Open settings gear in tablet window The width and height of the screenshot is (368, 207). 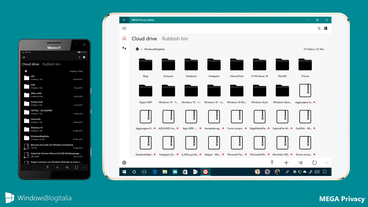point(124,163)
